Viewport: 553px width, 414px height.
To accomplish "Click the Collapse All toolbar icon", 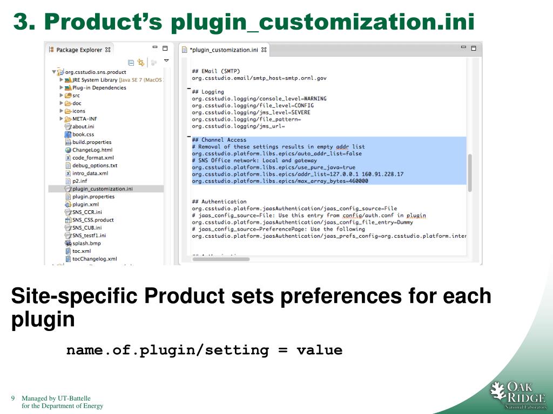I will 131,63.
